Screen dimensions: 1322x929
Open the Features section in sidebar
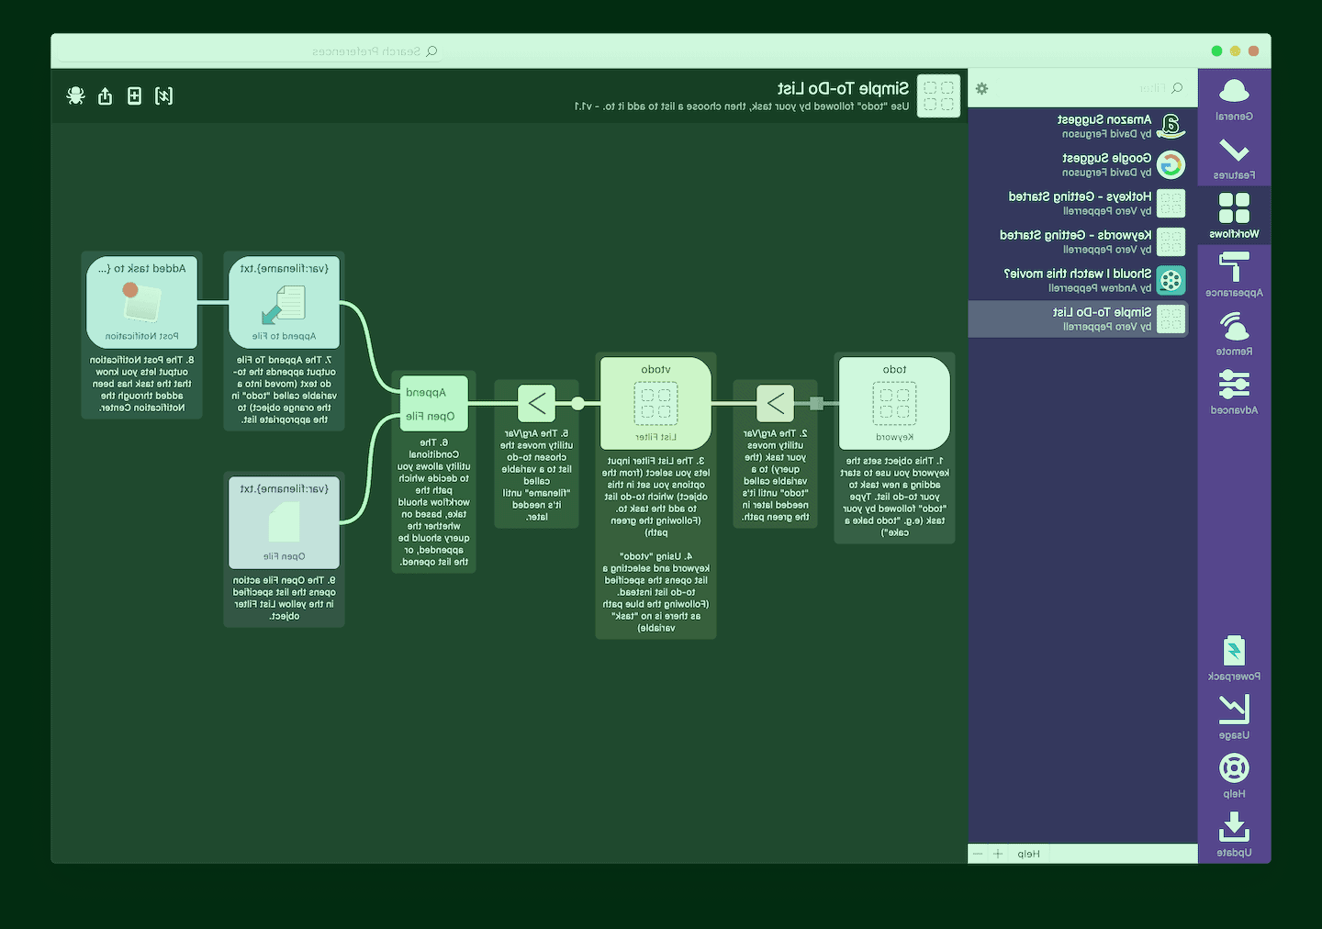coord(1234,158)
